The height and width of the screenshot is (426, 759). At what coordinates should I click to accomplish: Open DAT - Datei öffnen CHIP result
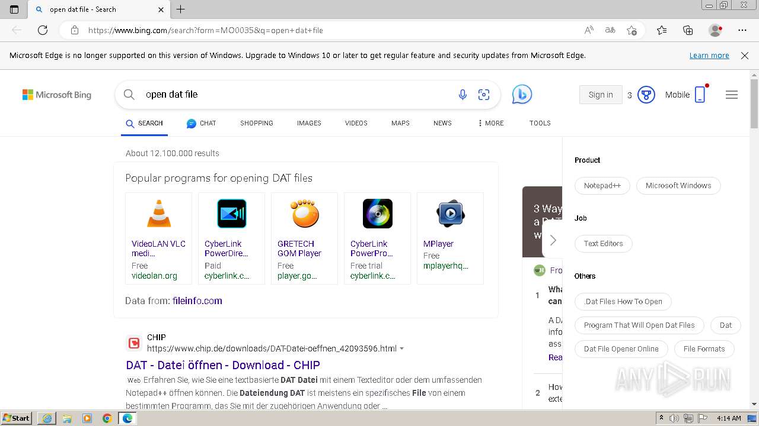click(x=223, y=365)
